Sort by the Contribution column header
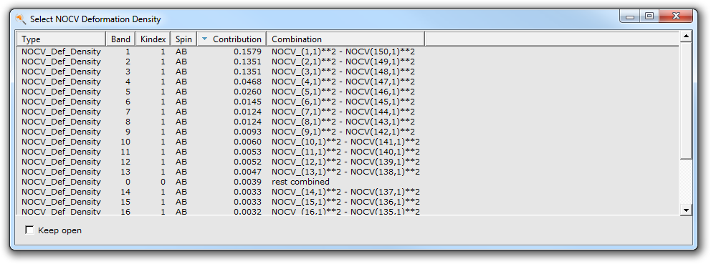Image resolution: width=711 pixels, height=264 pixels. pyautogui.click(x=232, y=39)
